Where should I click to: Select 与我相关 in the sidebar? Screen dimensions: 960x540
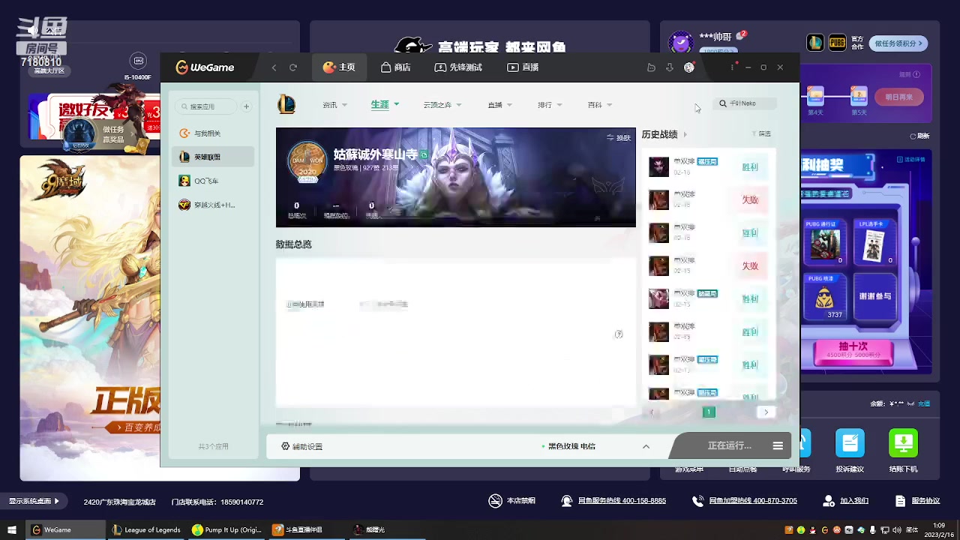click(x=213, y=133)
